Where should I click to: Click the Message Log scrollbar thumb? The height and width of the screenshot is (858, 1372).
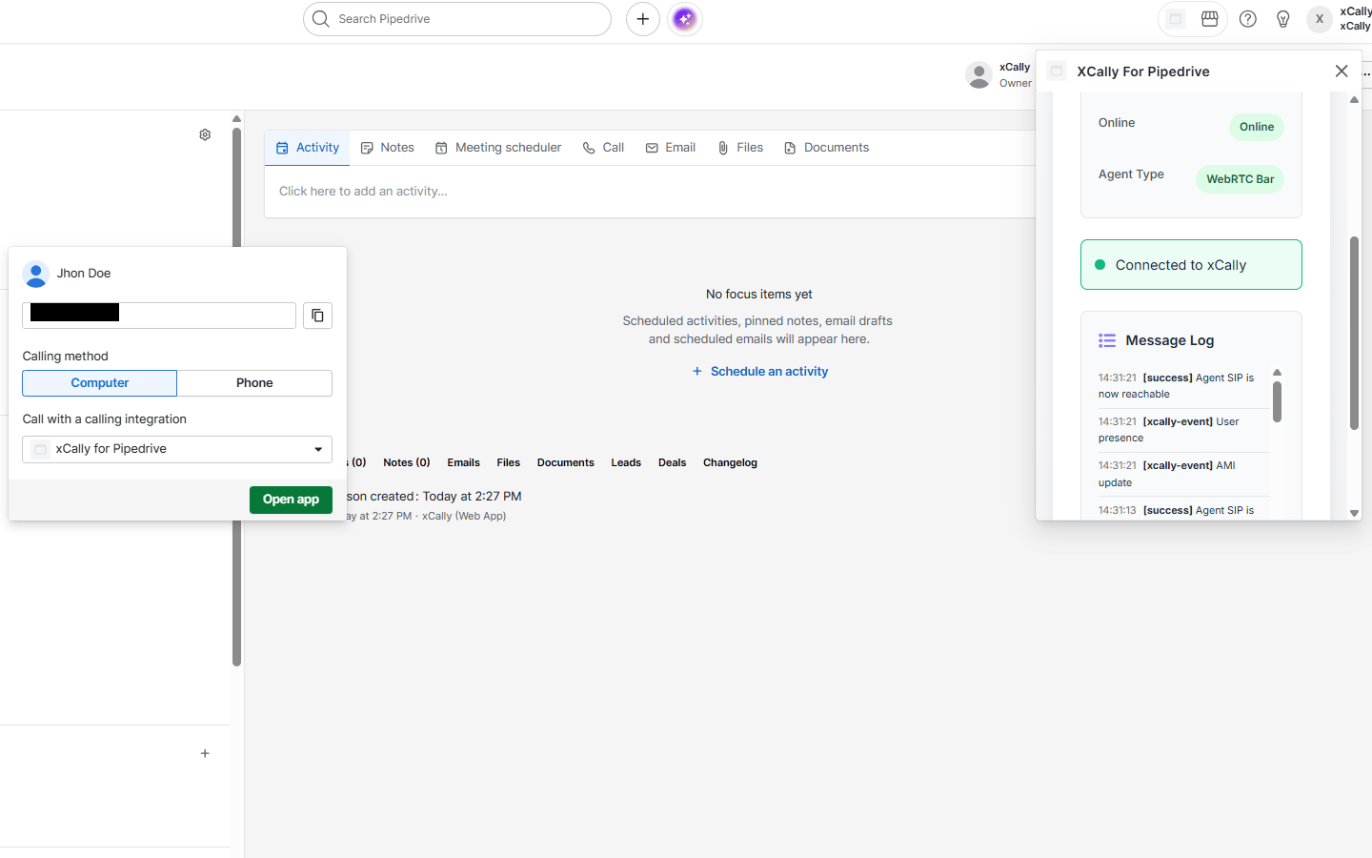pos(1277,402)
